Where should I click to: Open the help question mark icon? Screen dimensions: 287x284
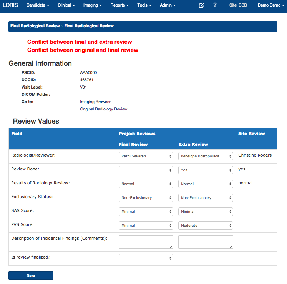click(215, 5)
